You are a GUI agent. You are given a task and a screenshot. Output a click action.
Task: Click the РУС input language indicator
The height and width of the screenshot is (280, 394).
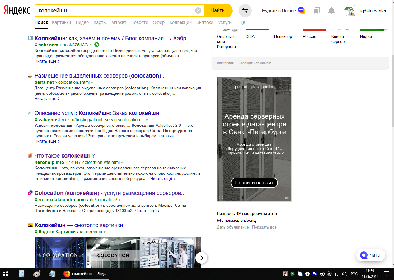354,274
